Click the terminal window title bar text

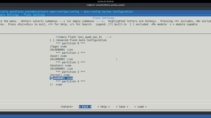(105, 5)
